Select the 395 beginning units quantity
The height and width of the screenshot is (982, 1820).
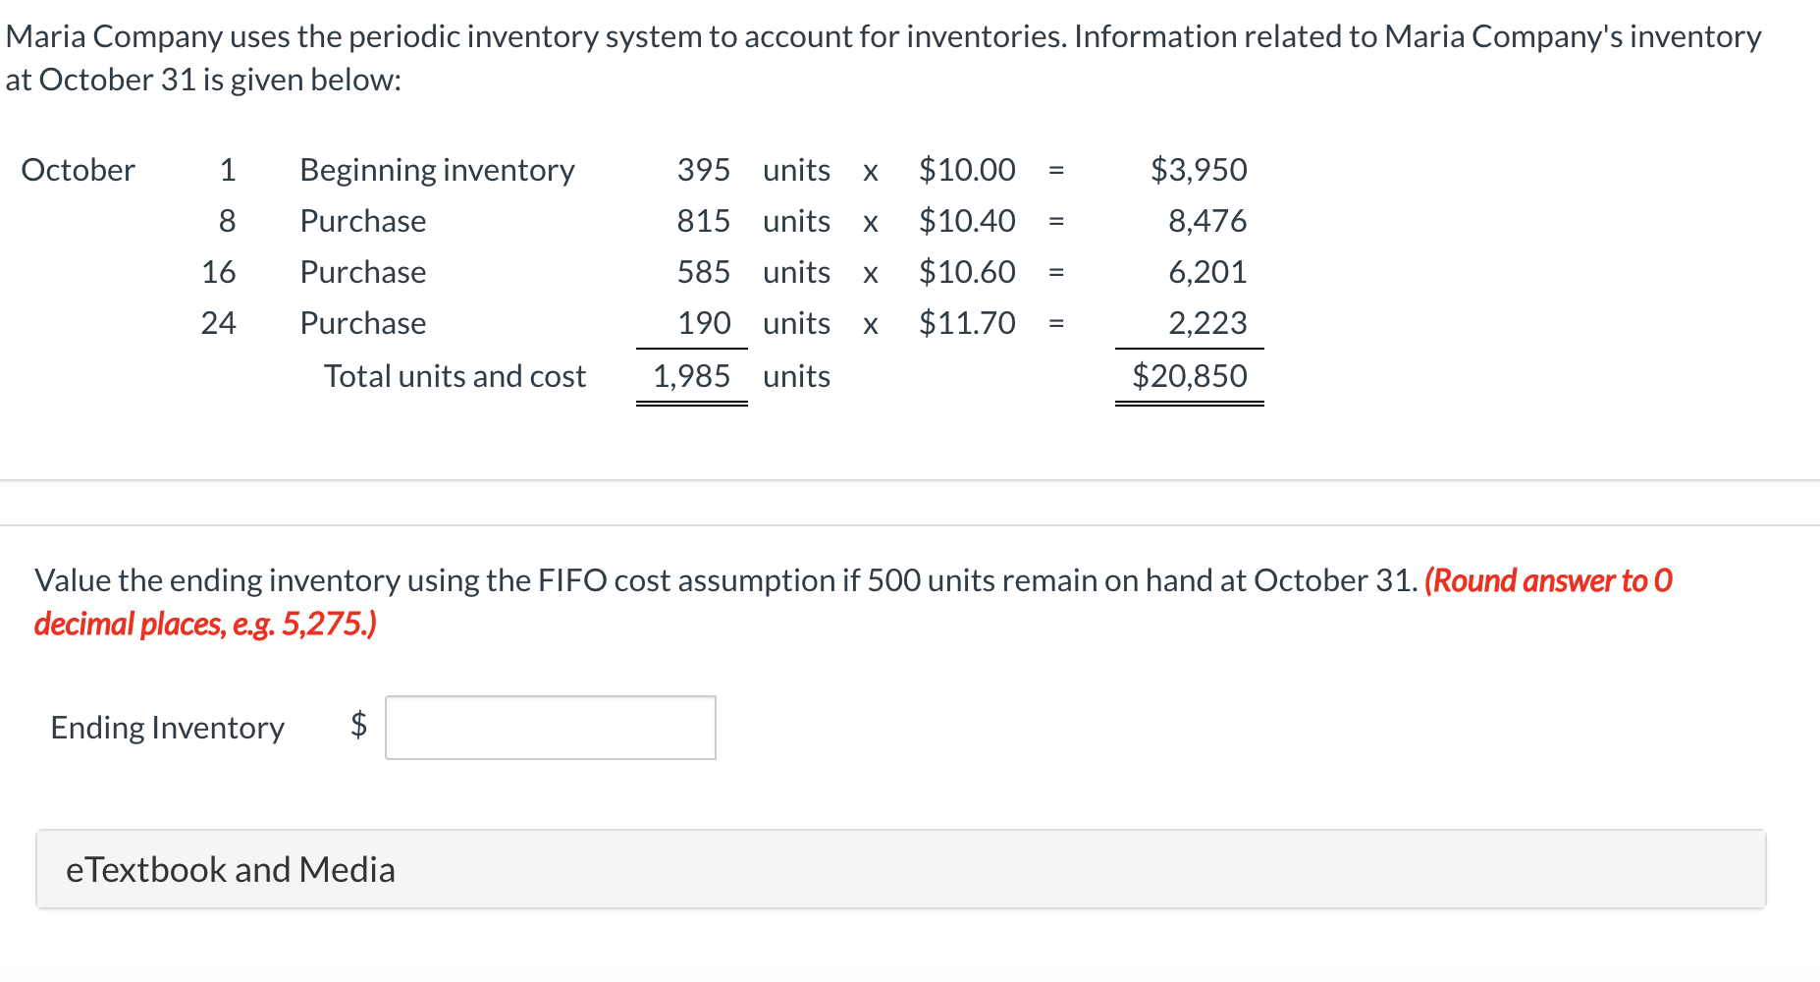point(703,170)
